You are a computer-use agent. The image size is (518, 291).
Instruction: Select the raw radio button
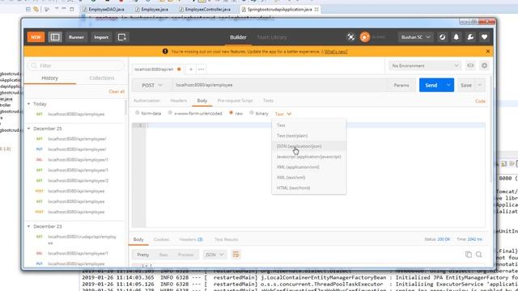[231, 113]
